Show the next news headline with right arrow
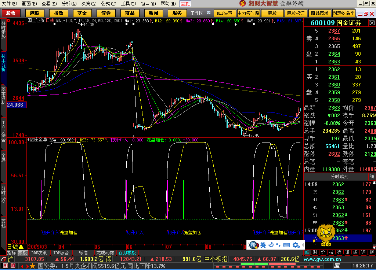This screenshot has height=270, width=376. (27, 266)
